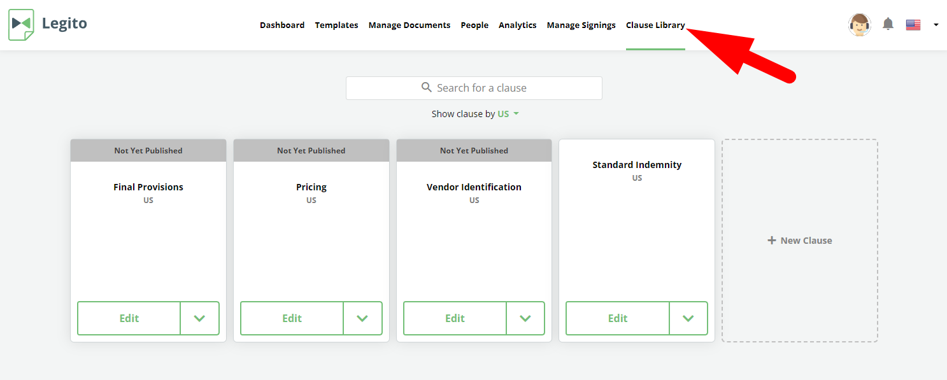This screenshot has width=947, height=380.
Task: Click the US flag language icon
Action: coord(913,25)
